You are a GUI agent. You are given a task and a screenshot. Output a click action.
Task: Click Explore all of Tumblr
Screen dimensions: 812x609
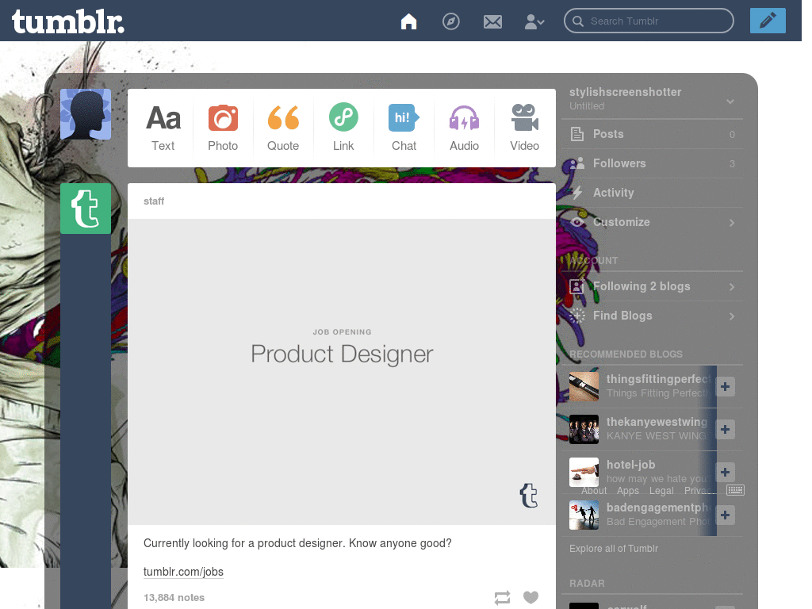[x=614, y=549]
